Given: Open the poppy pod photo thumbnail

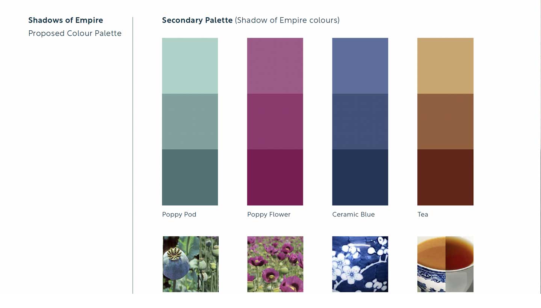Looking at the screenshot, I should pyautogui.click(x=190, y=264).
